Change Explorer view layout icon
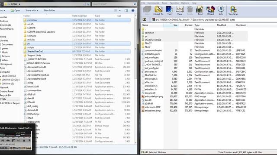277x155 pixels. point(116,10)
